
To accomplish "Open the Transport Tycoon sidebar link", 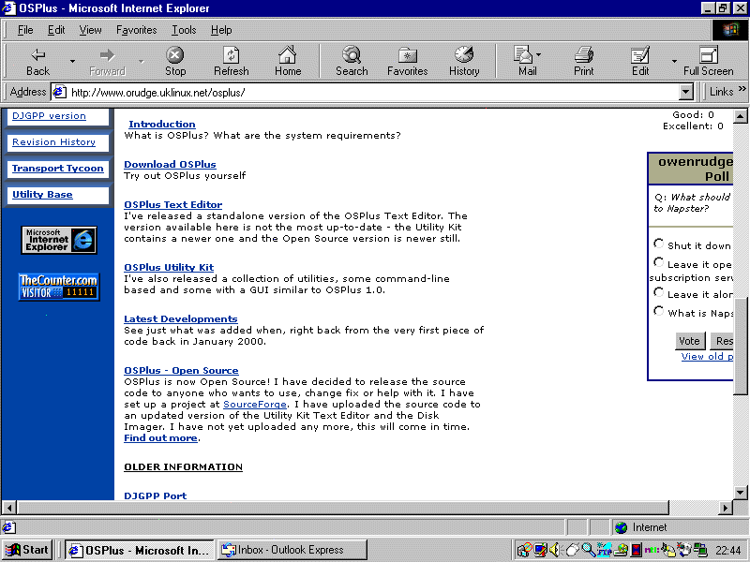I will pos(58,169).
